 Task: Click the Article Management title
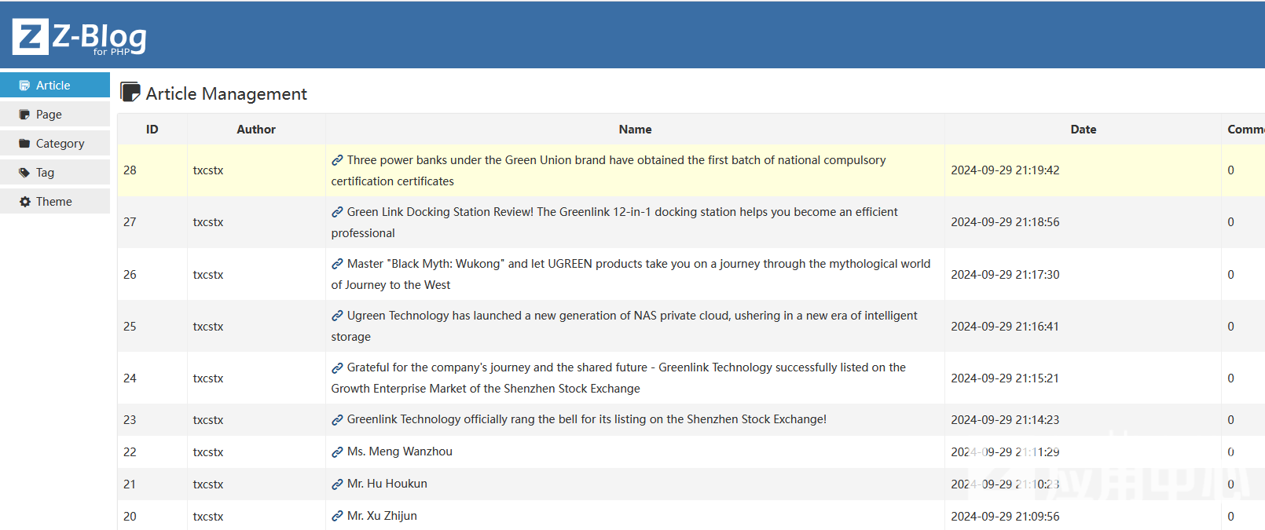[226, 93]
